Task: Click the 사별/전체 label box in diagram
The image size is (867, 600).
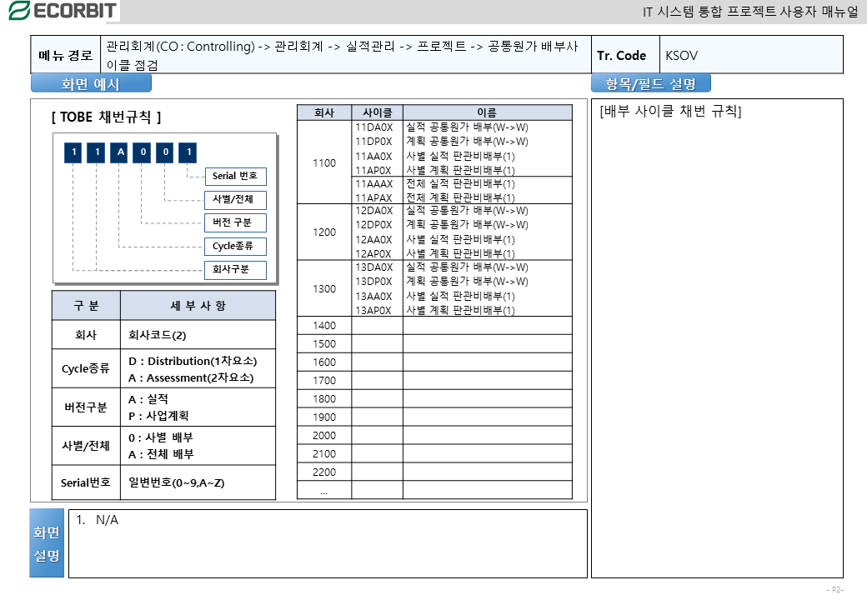Action: click(236, 200)
